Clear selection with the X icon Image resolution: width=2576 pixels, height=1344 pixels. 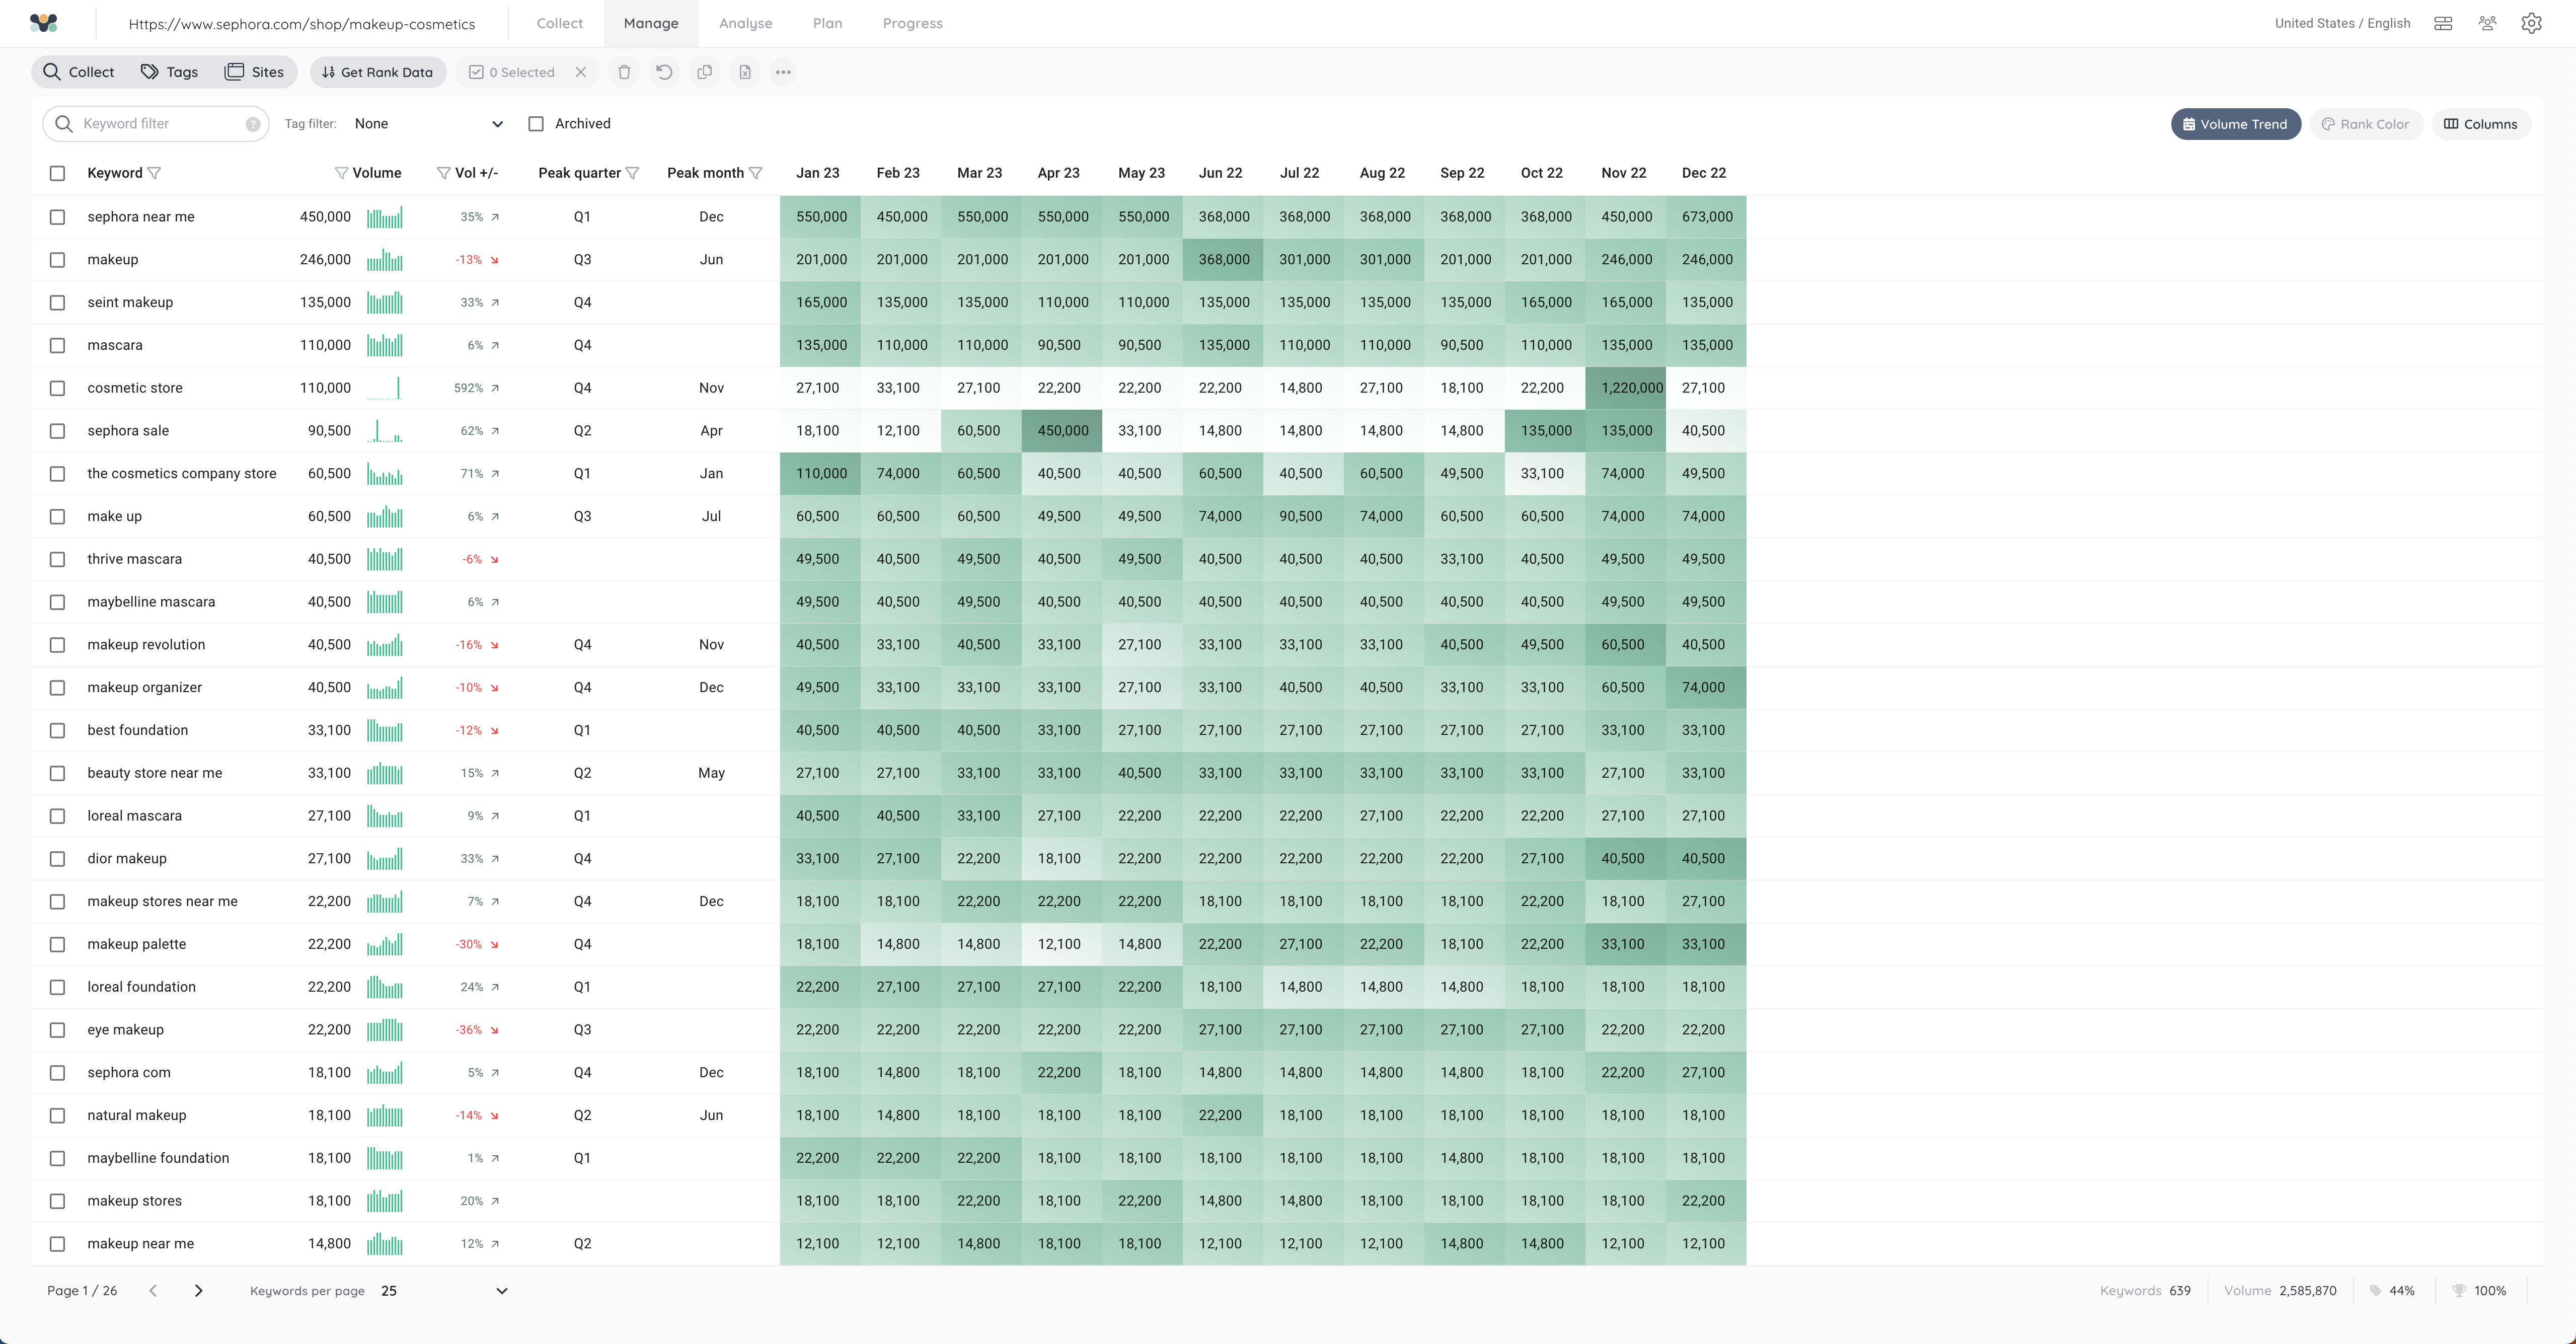click(x=581, y=72)
